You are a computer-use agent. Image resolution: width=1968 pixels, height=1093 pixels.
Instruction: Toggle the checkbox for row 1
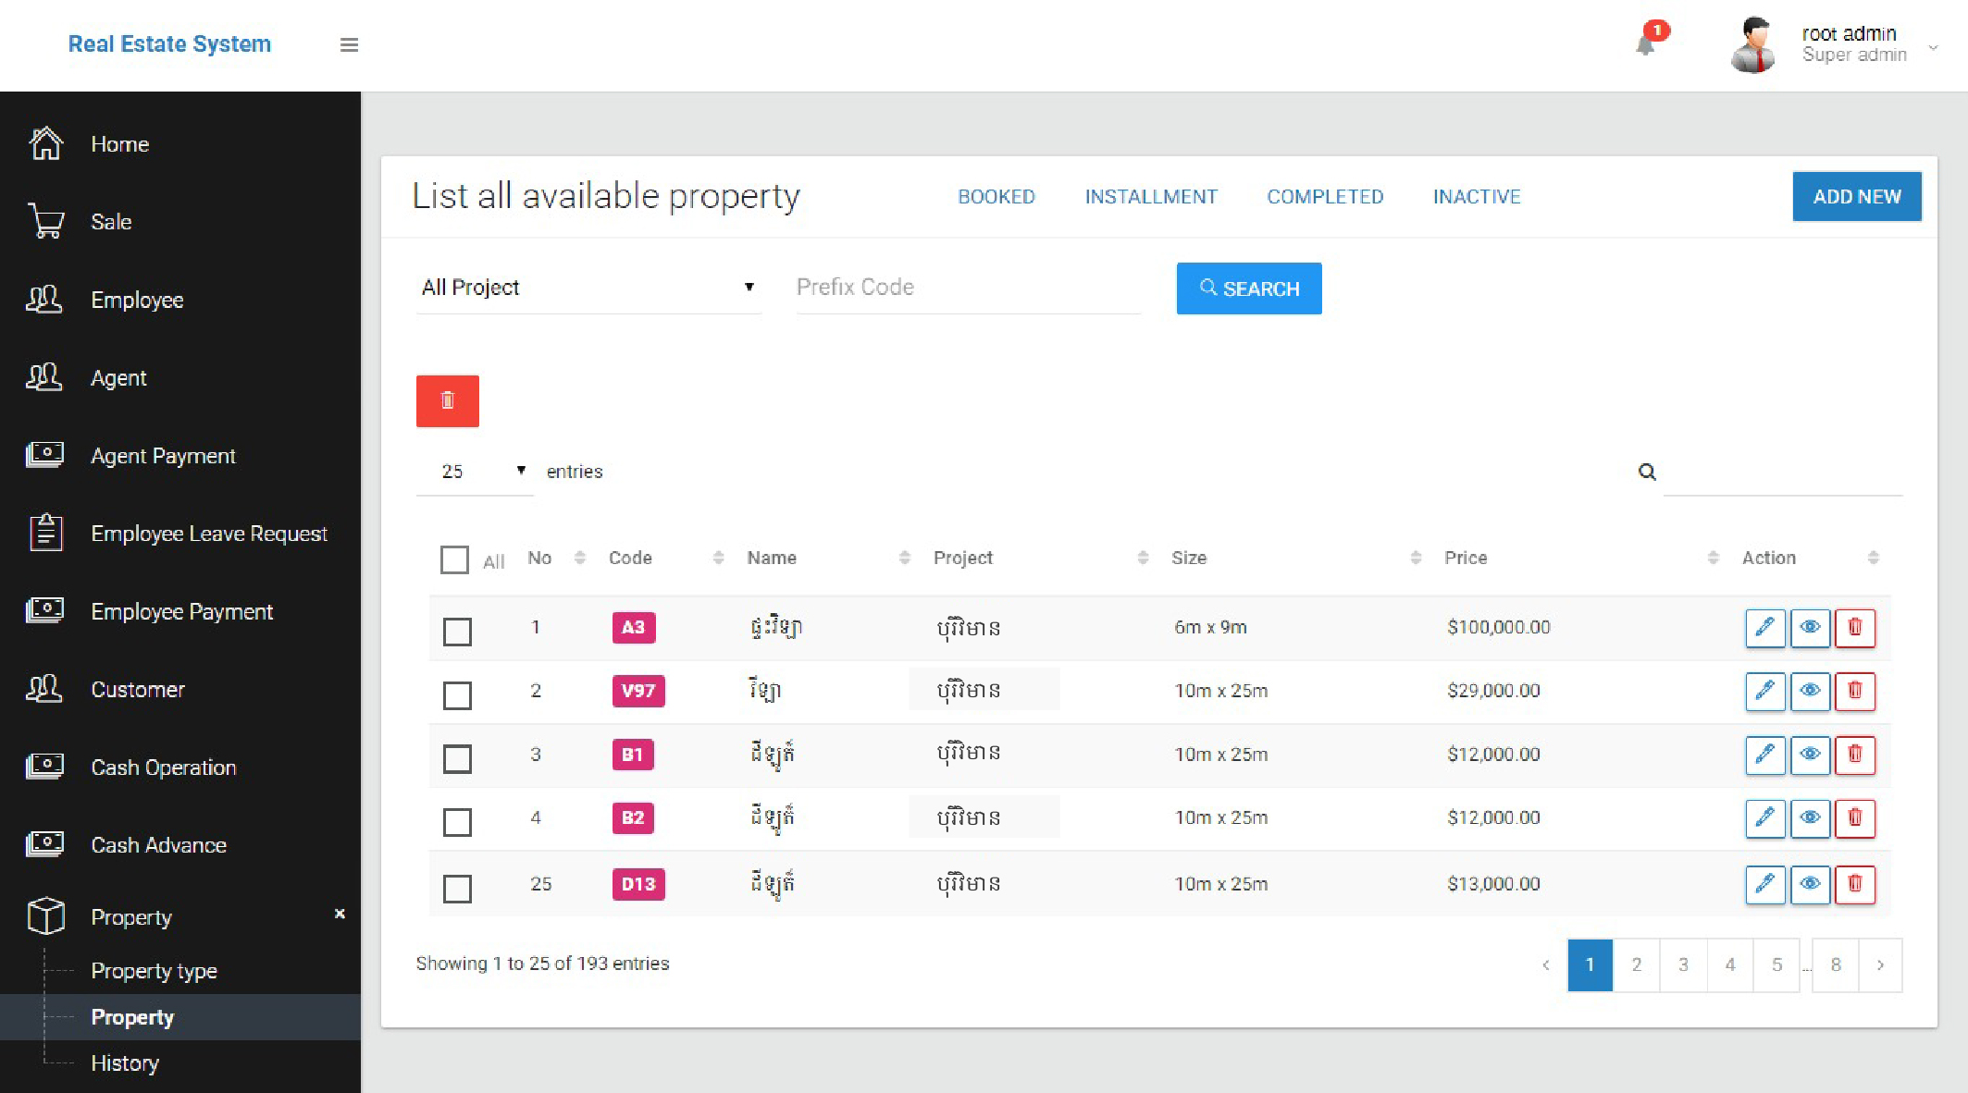pos(453,626)
